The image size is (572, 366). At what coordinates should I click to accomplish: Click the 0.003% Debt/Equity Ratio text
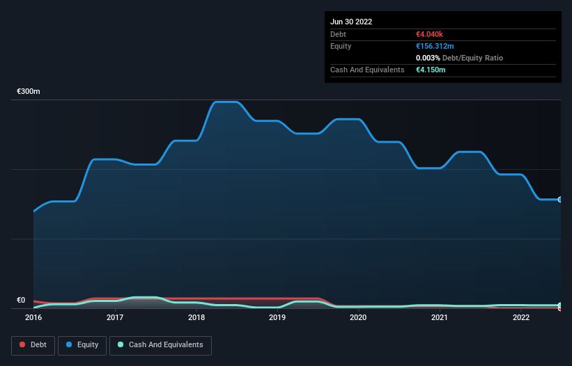(x=459, y=58)
